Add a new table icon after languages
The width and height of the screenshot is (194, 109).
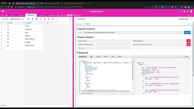[x=58, y=15]
